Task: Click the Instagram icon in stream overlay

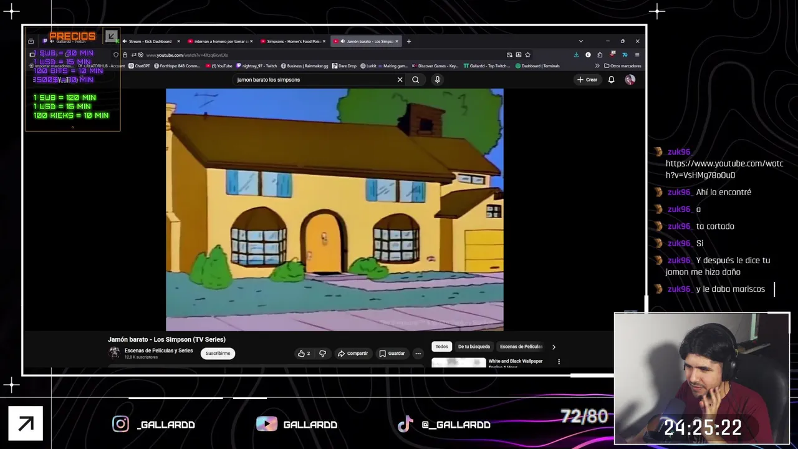Action: (120, 424)
